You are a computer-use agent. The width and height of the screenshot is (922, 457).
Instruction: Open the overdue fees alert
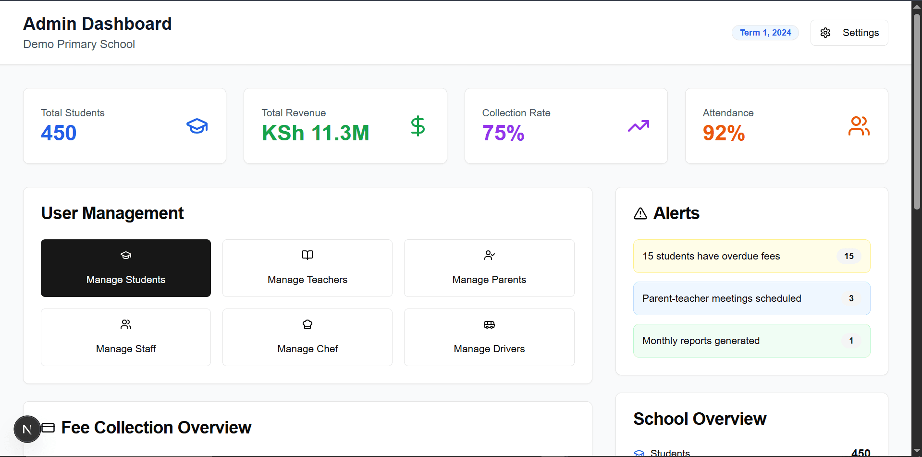751,256
